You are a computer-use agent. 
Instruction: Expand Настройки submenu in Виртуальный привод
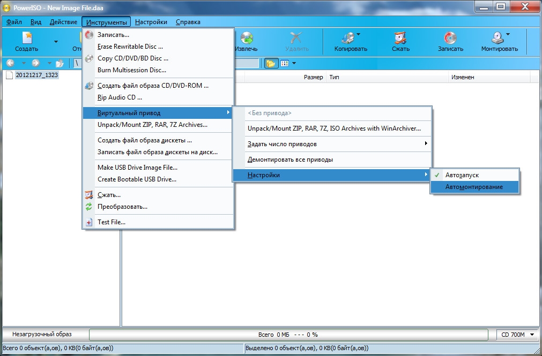(332, 175)
